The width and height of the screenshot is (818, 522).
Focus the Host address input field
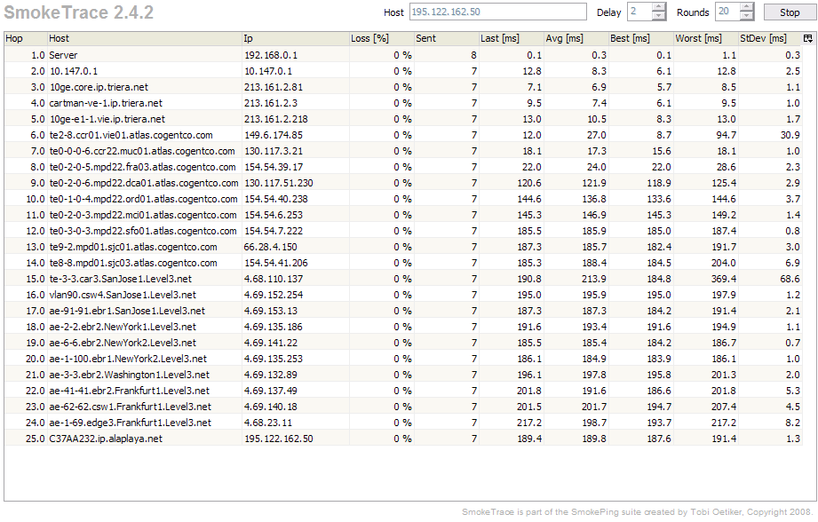(x=498, y=12)
